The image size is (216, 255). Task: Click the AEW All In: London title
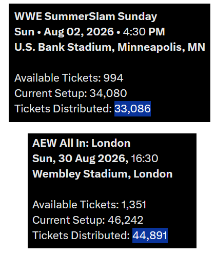point(82,143)
